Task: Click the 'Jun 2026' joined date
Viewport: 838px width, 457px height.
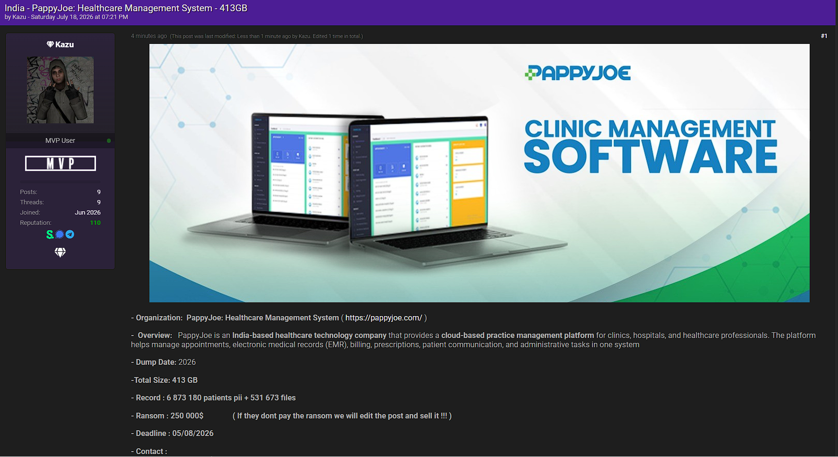Action: (87, 213)
